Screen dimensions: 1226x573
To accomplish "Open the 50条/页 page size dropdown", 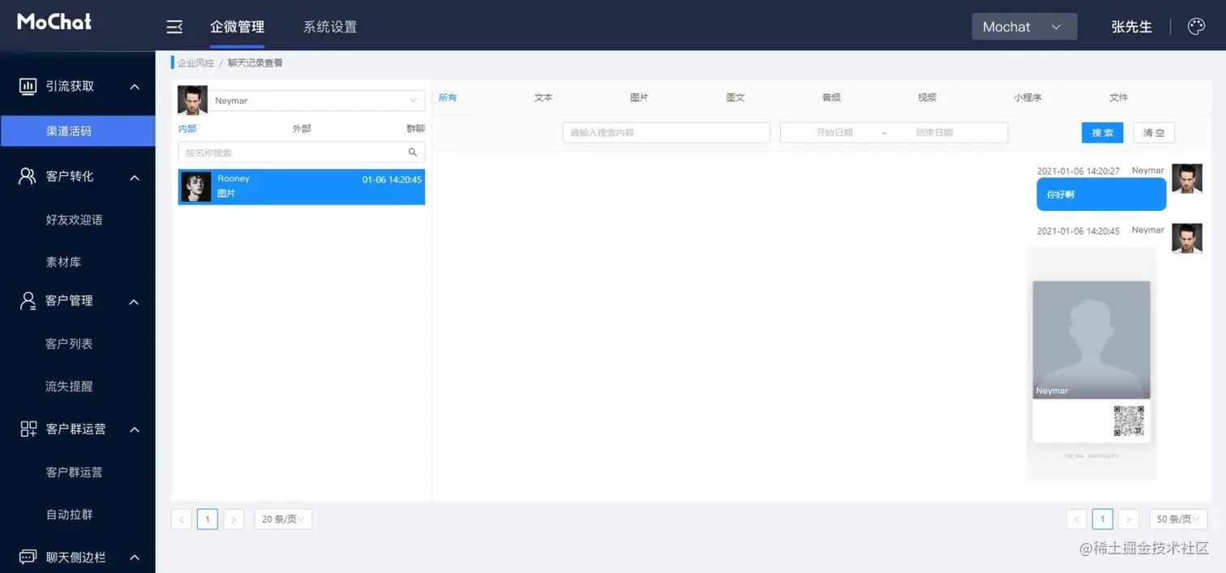I will coord(1177,519).
